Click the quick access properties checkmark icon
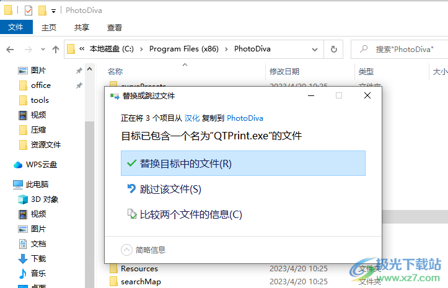 29,11
